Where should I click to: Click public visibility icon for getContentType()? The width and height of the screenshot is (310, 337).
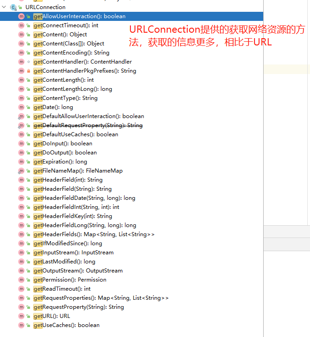tap(28, 98)
